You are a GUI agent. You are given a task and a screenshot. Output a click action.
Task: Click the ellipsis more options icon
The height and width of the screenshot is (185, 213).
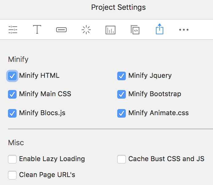coord(184,30)
